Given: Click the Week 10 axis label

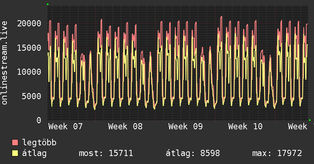Looking at the screenshot, I should coord(245,127).
